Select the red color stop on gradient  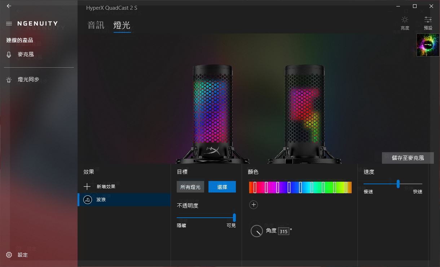point(255,187)
